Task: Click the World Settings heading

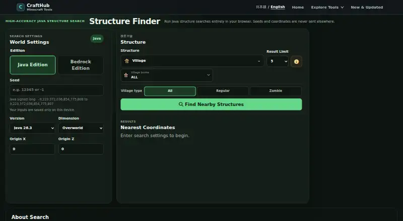Action: [x=29, y=42]
